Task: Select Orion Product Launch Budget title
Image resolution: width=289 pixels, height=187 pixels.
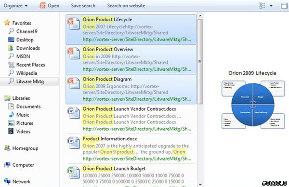Action: [114, 168]
